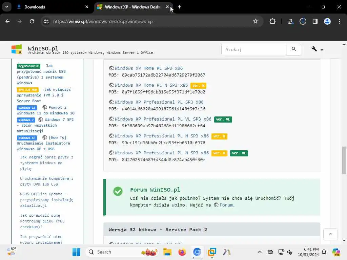Open the TPM 2.0 Secure Boot article
This screenshot has height=260, width=347.
point(44,95)
